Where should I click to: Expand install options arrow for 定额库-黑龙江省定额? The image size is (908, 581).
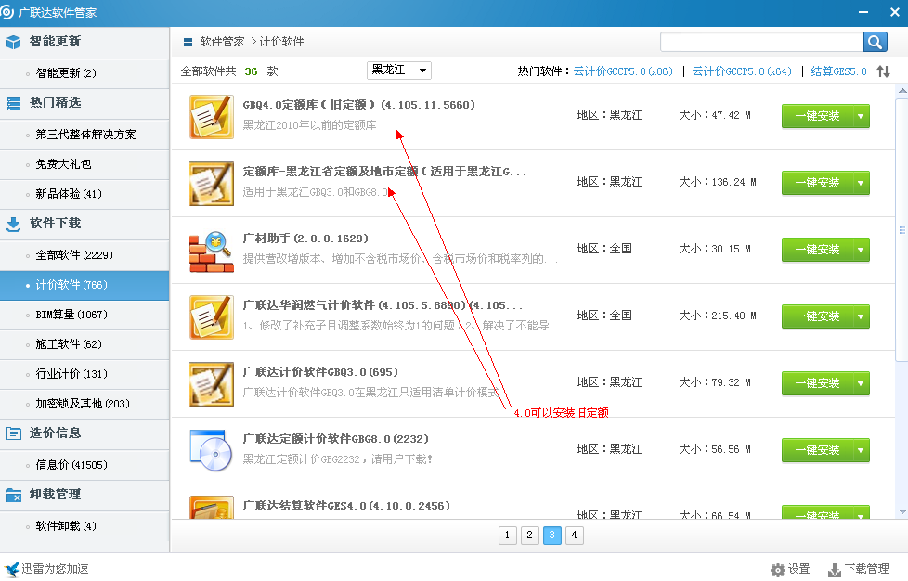pyautogui.click(x=861, y=183)
